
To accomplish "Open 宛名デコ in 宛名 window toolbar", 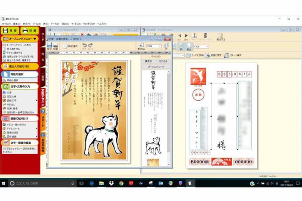I will click(x=220, y=37).
